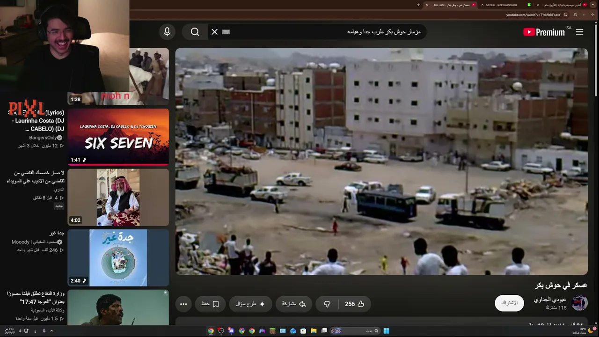
Task: Submit search with the magnifier icon
Action: click(x=195, y=32)
